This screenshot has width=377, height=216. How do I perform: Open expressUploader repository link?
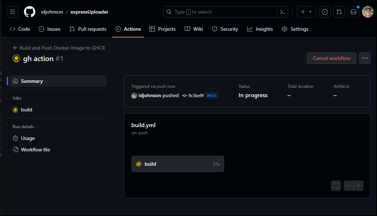pyautogui.click(x=90, y=12)
